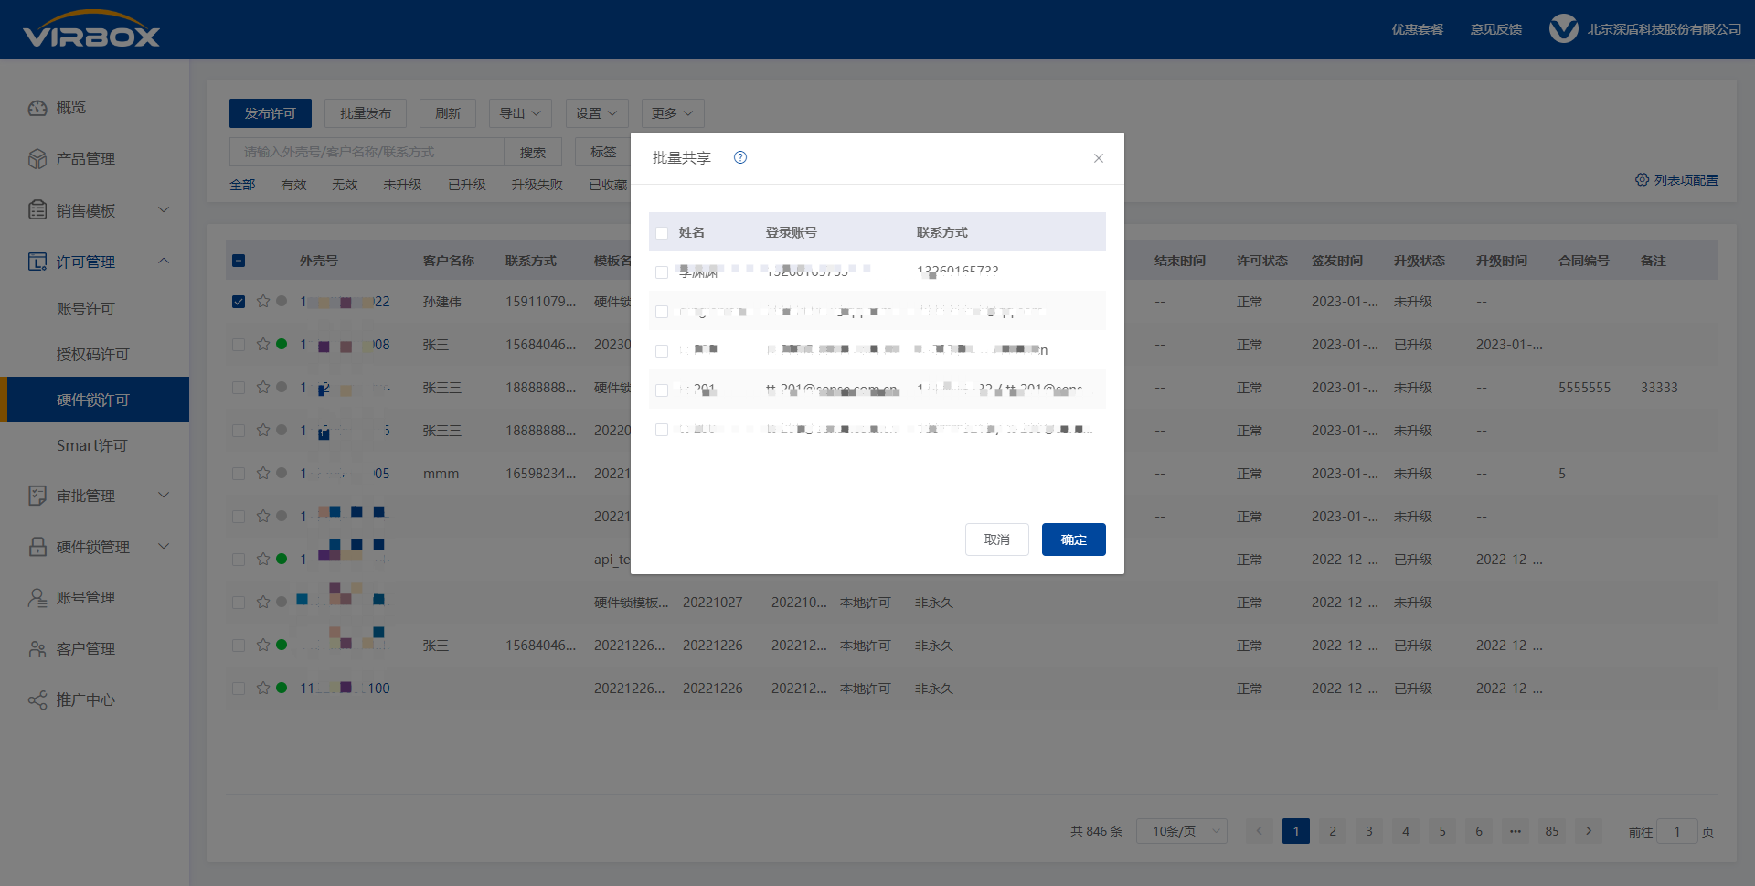1755x886 pixels.
Task: Click the 硬件锁管理 lock icon
Action: (37, 547)
